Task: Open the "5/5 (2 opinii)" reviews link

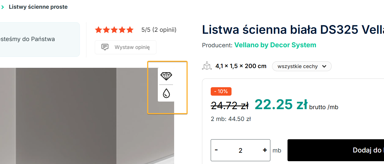Action: [x=159, y=30]
